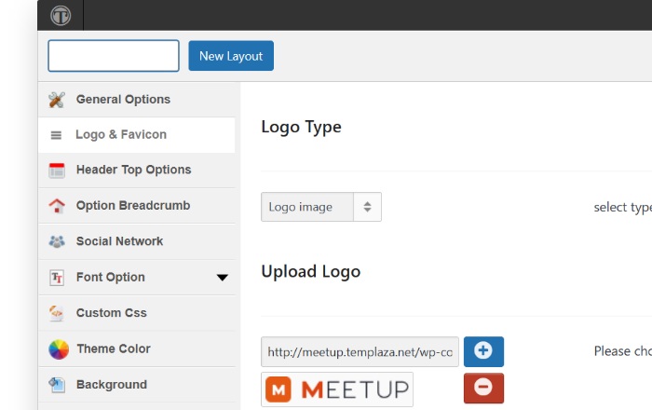Click the Background page icon
The height and width of the screenshot is (410, 652).
(x=57, y=385)
